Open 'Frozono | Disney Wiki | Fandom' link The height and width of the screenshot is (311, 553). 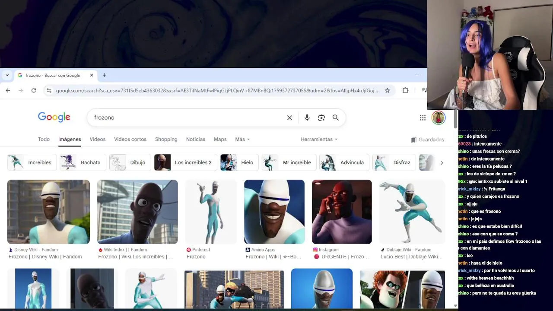(45, 257)
